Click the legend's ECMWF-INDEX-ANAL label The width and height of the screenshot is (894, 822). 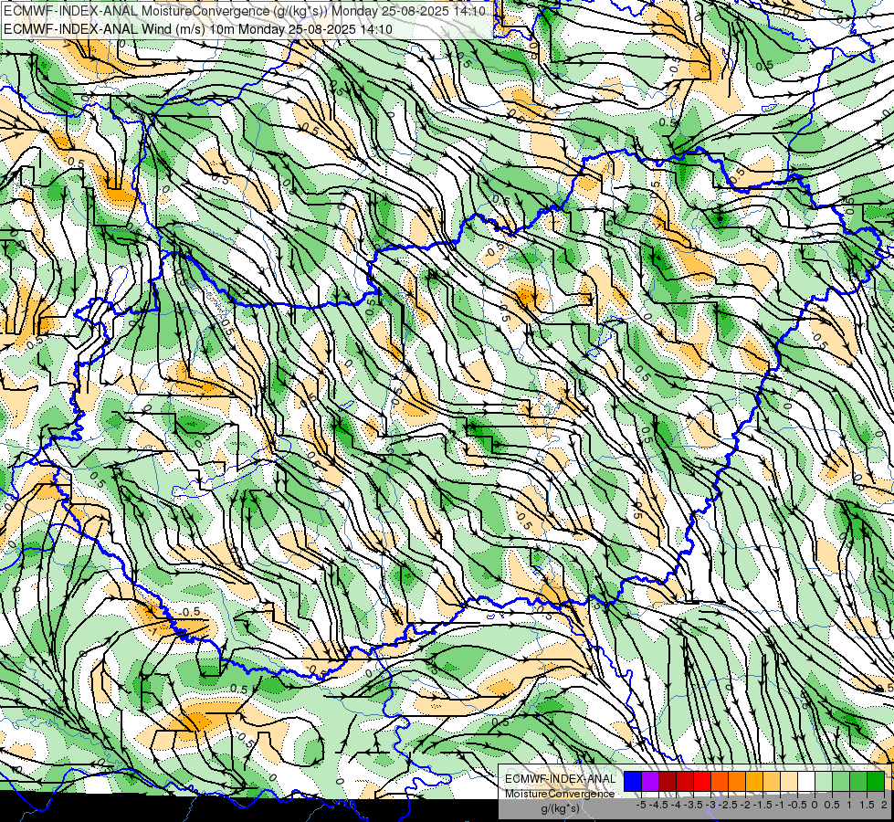pyautogui.click(x=561, y=779)
